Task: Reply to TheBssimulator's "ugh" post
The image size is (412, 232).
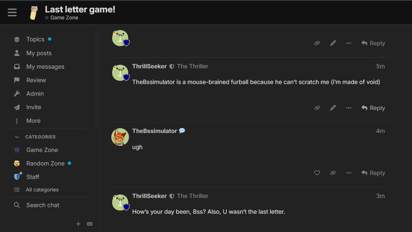Action: tap(373, 173)
